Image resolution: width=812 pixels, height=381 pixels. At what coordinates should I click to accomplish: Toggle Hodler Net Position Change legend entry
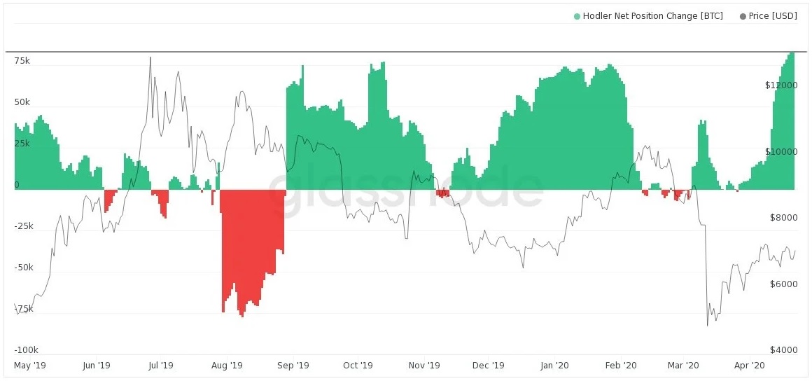pos(647,16)
